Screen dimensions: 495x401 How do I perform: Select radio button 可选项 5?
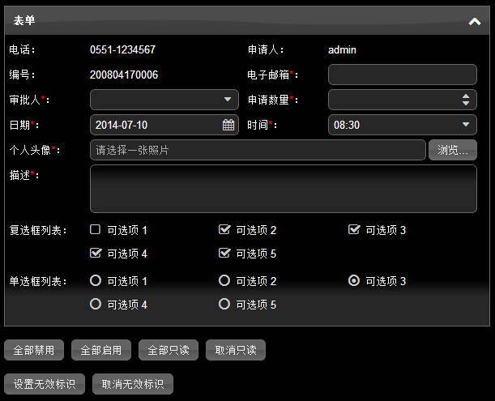click(x=224, y=304)
